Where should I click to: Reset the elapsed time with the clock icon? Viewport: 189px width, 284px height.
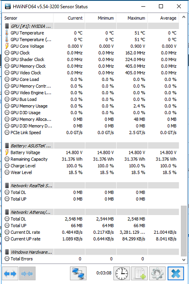(x=122, y=273)
